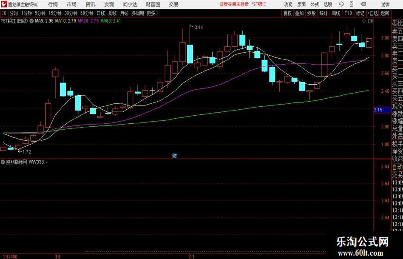Image resolution: width=403 pixels, height=259 pixels.
Task: Switch to 30分钟 chart period
Action: (x=71, y=13)
